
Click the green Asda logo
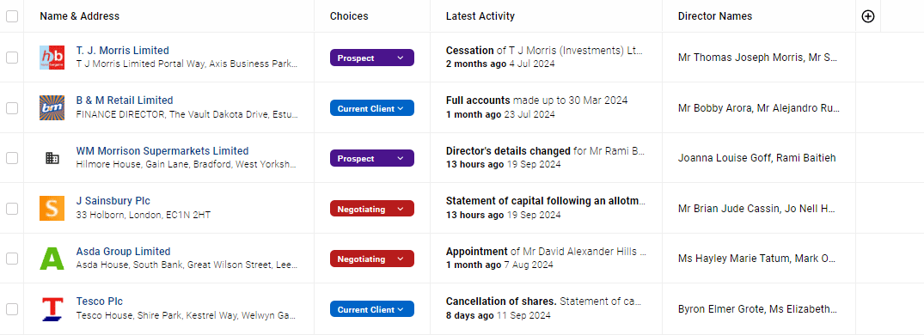pyautogui.click(x=52, y=259)
